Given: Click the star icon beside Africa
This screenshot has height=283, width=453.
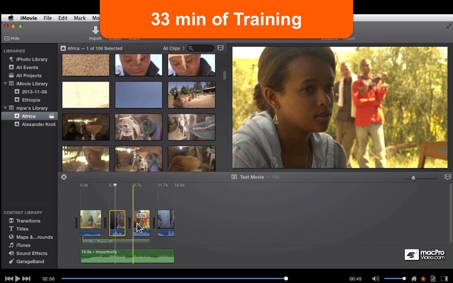Looking at the screenshot, I should click(17, 116).
